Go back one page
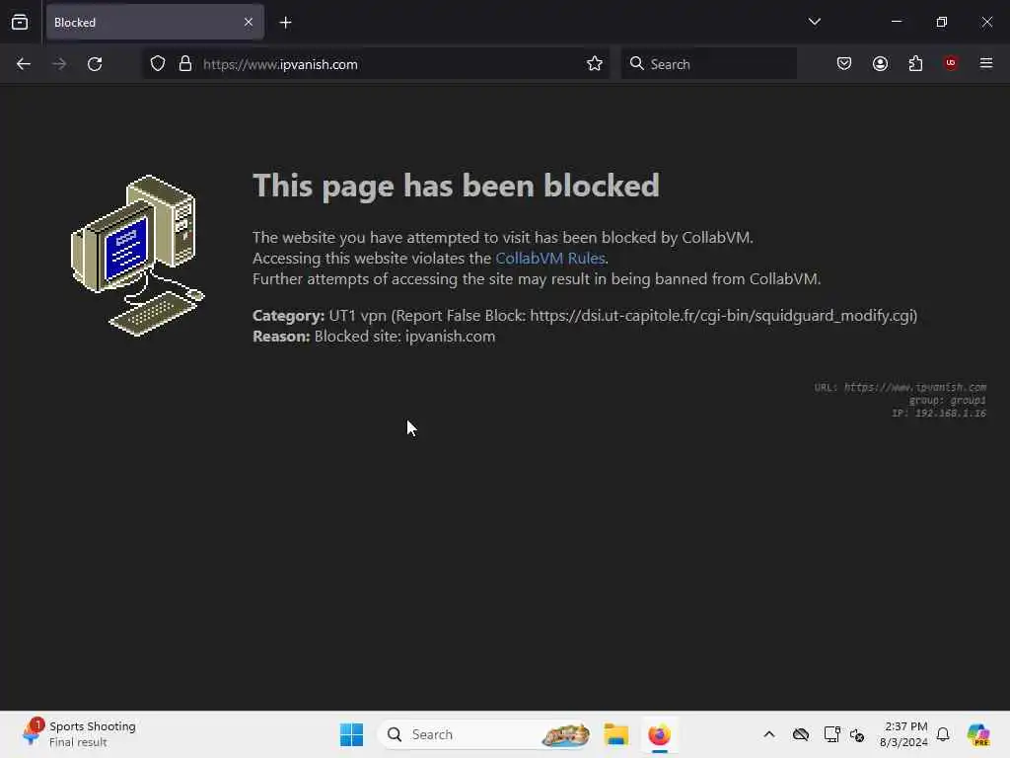 [x=24, y=64]
